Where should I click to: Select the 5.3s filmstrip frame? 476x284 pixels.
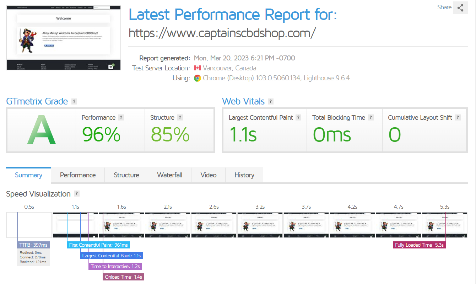[445, 225]
